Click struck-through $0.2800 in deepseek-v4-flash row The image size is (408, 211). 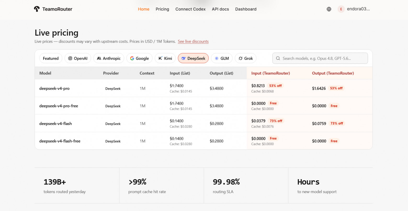[x=217, y=123]
